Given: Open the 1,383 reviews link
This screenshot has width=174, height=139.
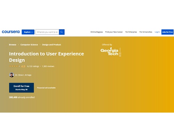Looking at the screenshot, I should tap(48, 66).
